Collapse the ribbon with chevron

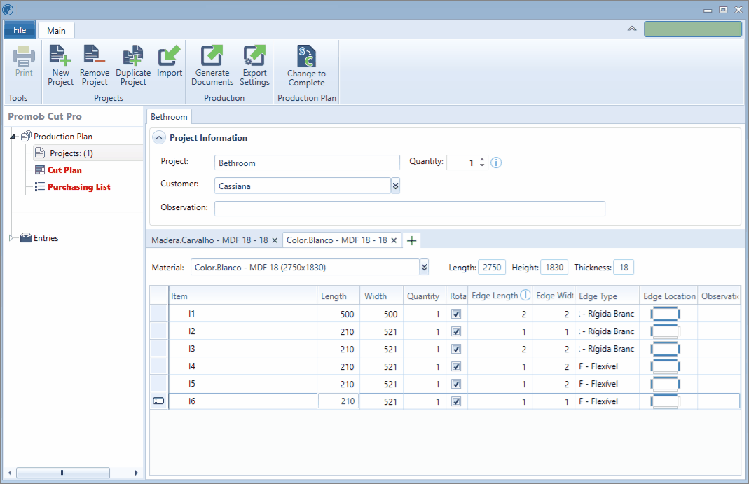coord(631,29)
